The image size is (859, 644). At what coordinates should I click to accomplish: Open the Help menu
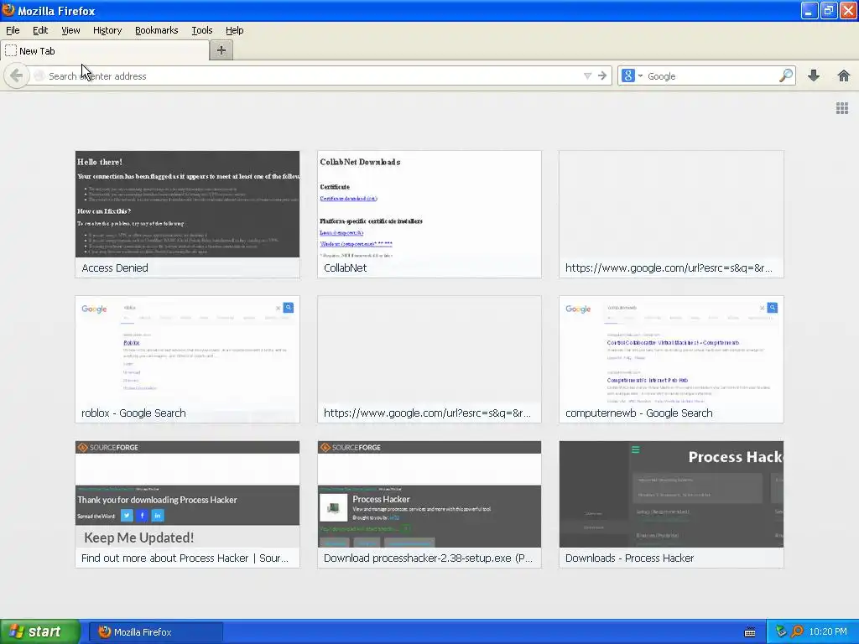(x=235, y=30)
